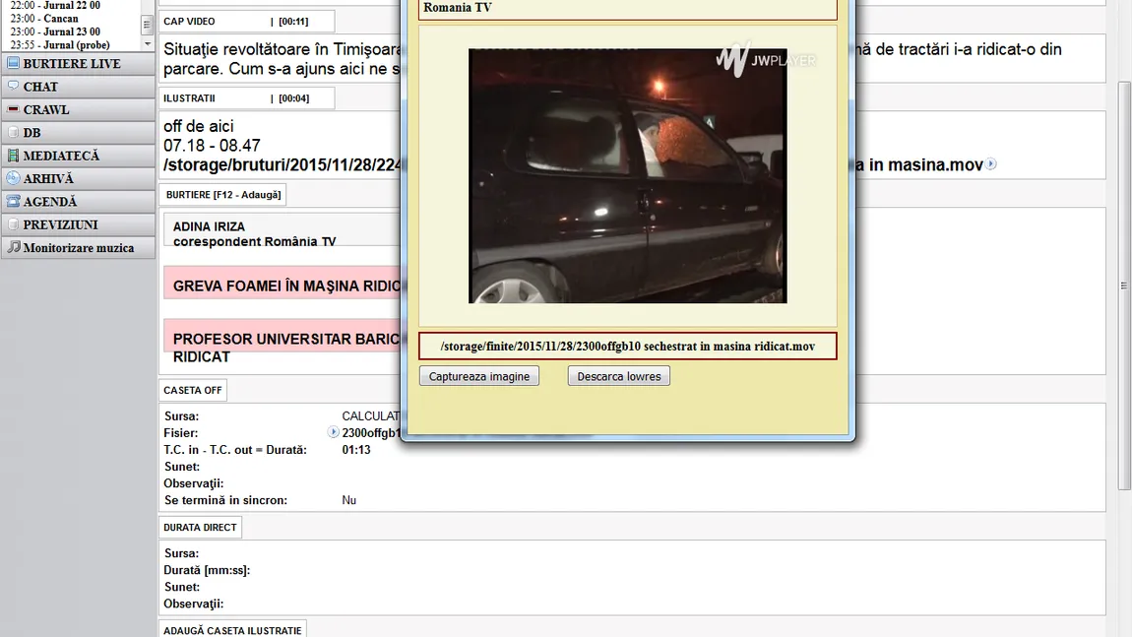Click the 01:13 duration value
This screenshot has height=637, width=1132.
(x=356, y=449)
